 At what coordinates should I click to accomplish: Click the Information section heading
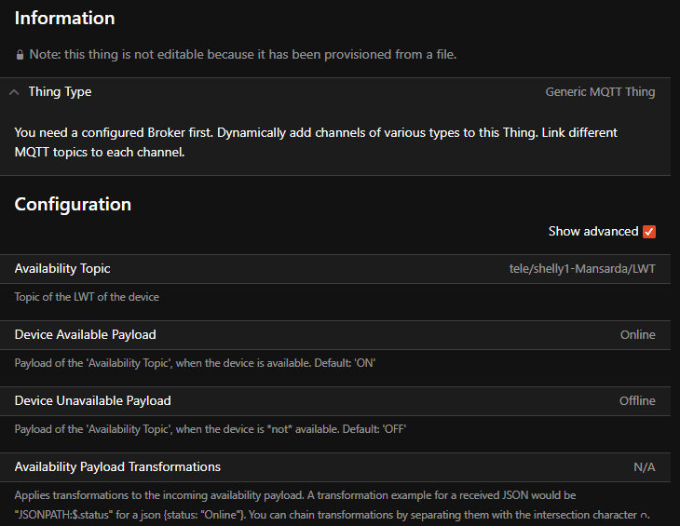[64, 19]
